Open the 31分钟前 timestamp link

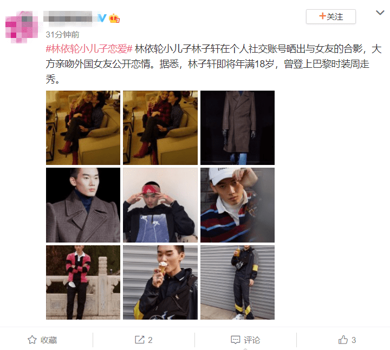[62, 35]
